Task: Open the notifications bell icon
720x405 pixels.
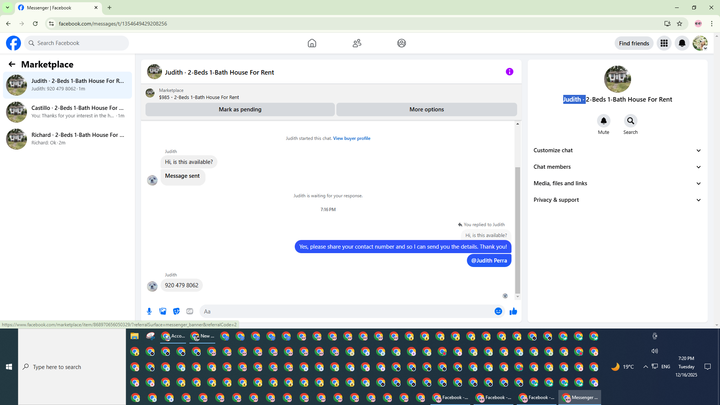Action: point(682,43)
